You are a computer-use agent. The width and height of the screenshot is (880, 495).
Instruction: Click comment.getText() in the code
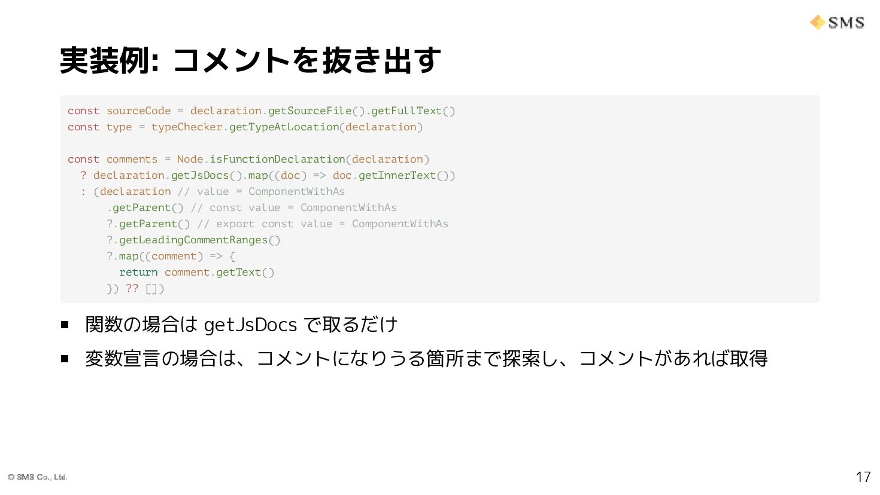point(219,272)
